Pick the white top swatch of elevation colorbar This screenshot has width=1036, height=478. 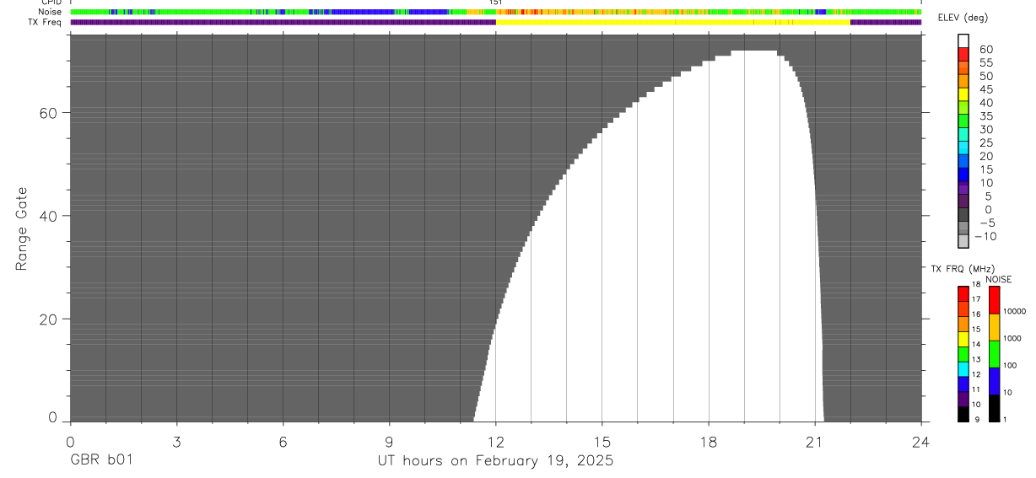963,41
